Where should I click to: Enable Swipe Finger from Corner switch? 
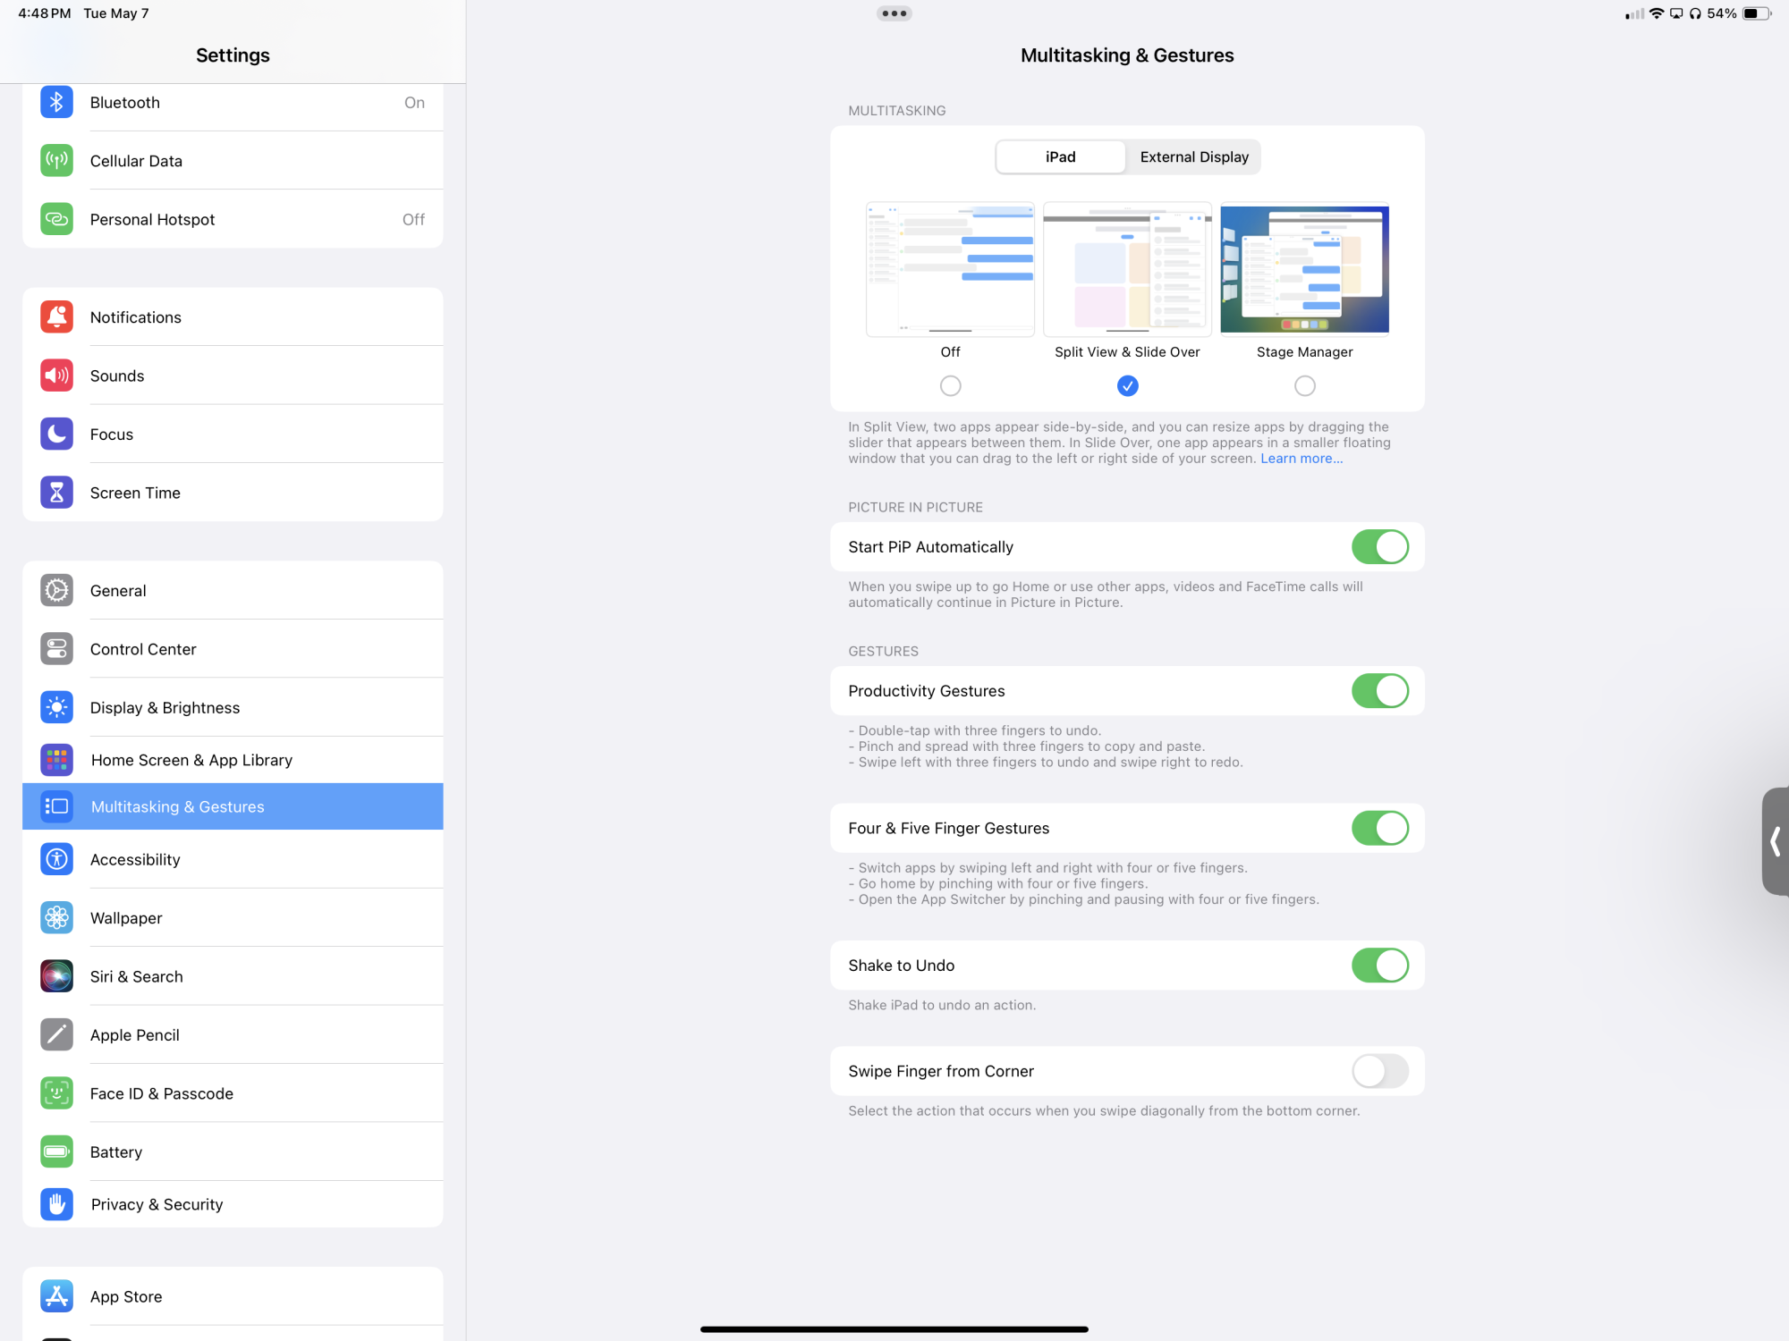coord(1379,1071)
